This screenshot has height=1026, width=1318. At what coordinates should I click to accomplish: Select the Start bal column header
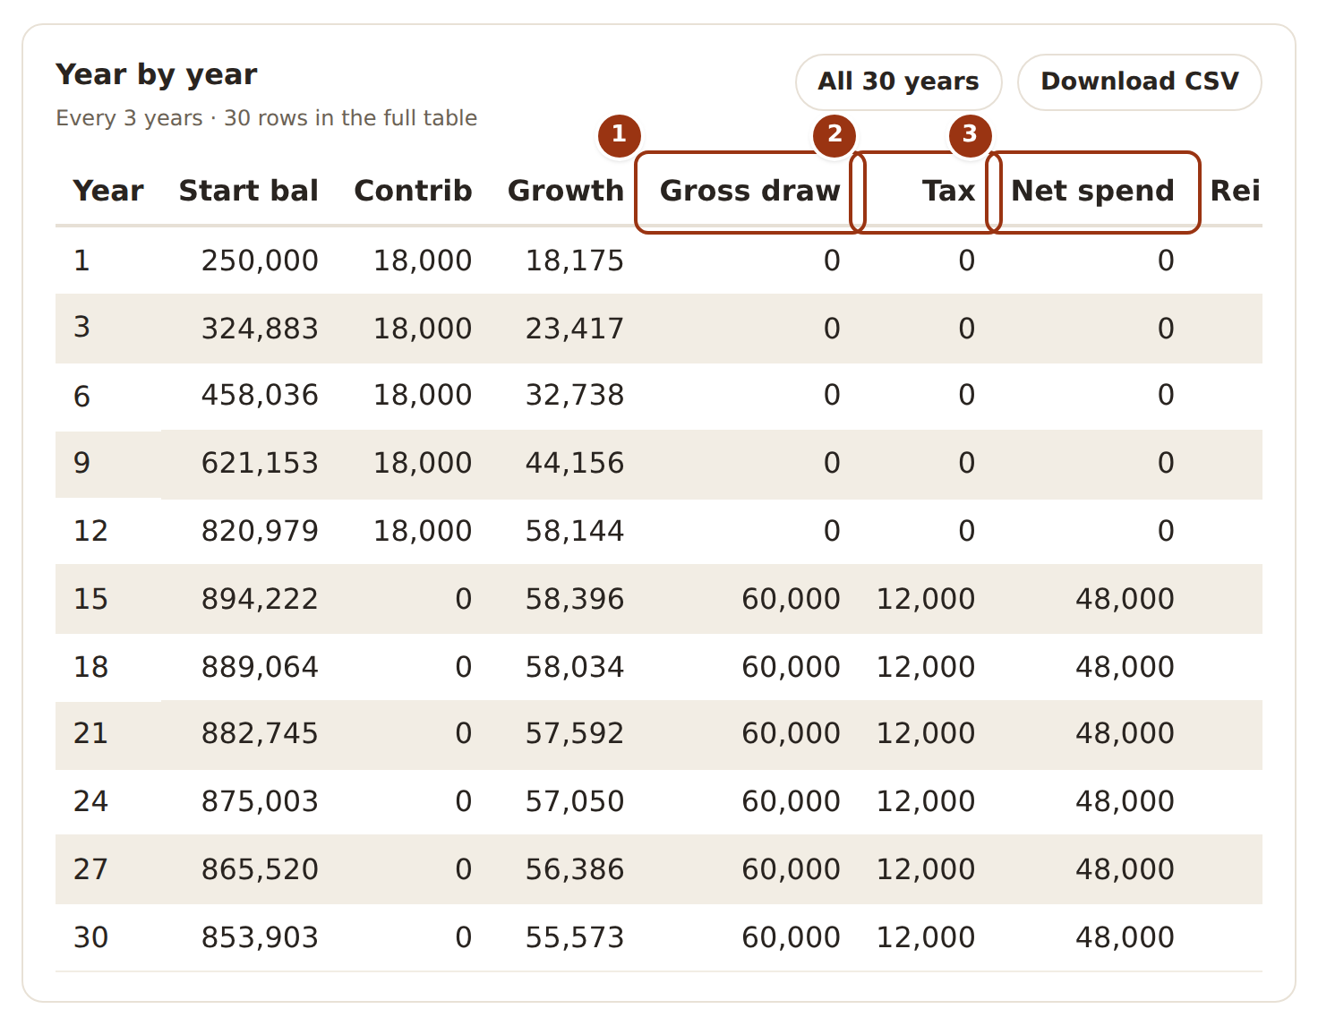click(249, 191)
